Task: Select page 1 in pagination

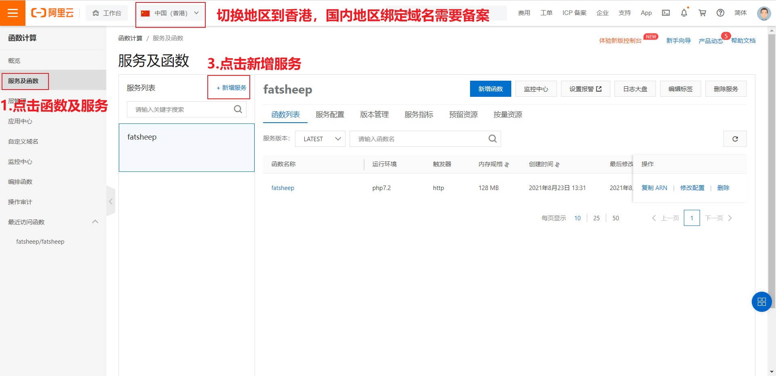Action: pyautogui.click(x=692, y=218)
